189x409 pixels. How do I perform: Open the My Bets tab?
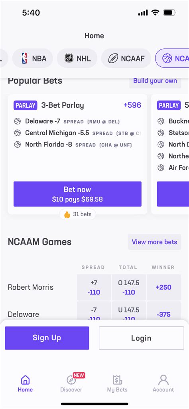(x=117, y=383)
